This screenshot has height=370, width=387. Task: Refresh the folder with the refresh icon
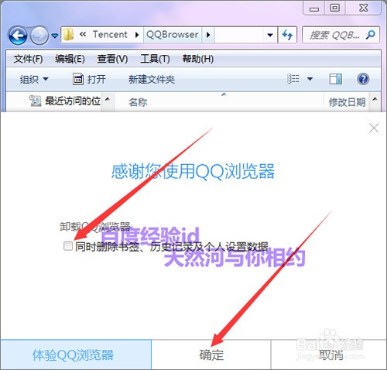coord(287,35)
